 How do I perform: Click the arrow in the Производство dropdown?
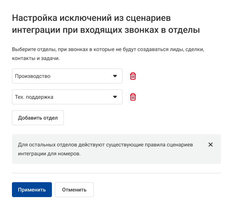pos(115,76)
